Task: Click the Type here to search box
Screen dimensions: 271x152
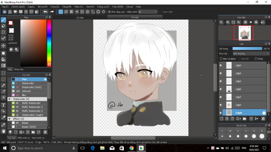Action: pyautogui.click(x=44, y=148)
